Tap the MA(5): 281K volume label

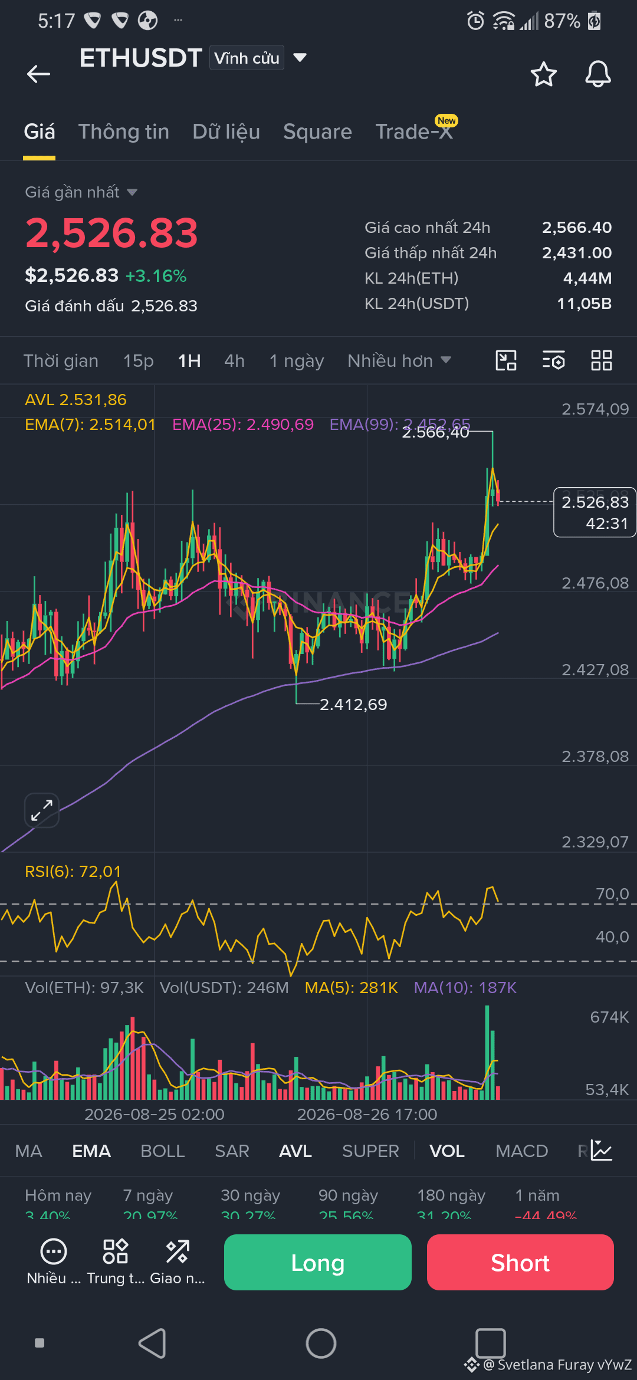(352, 988)
